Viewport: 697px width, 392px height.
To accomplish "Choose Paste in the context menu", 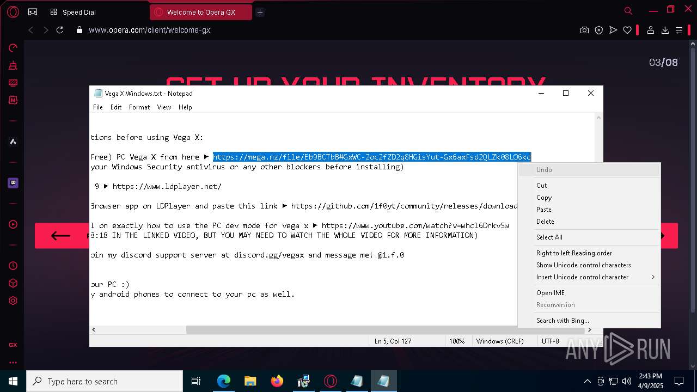I will [x=589, y=210].
